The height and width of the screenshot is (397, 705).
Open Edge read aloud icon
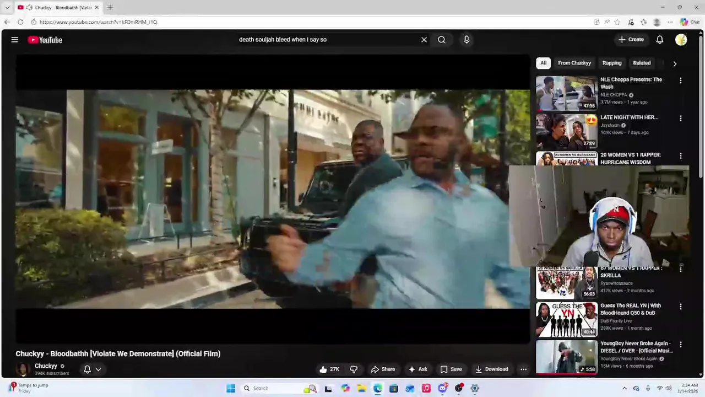pyautogui.click(x=607, y=22)
